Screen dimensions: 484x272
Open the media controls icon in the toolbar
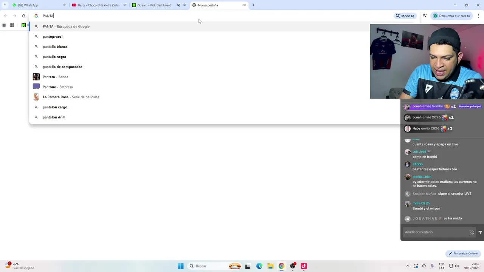pyautogui.click(x=425, y=16)
